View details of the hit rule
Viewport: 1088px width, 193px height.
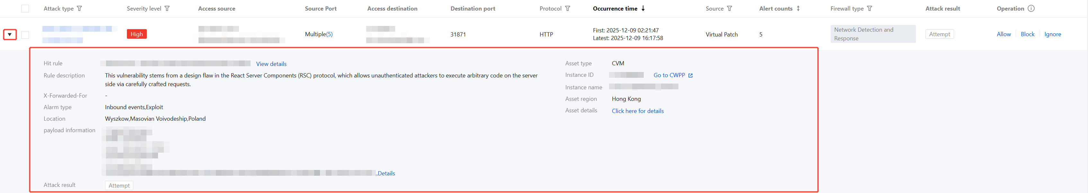(x=271, y=64)
